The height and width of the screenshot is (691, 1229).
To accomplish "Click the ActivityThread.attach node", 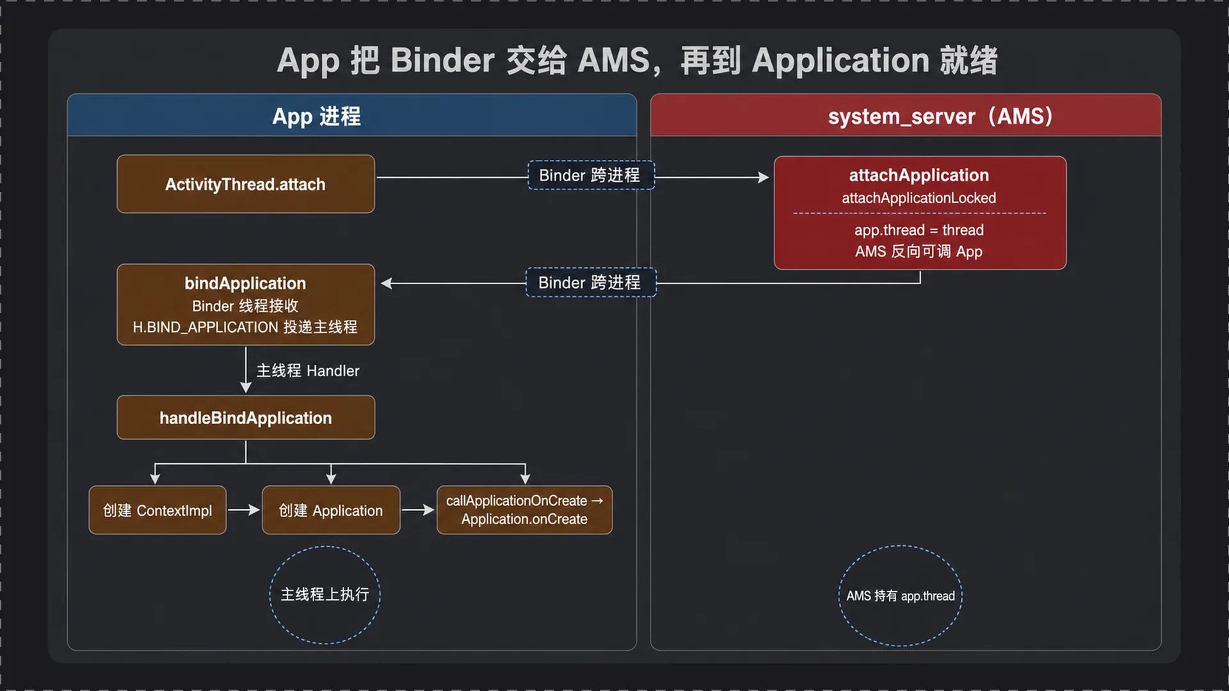I will pyautogui.click(x=246, y=184).
